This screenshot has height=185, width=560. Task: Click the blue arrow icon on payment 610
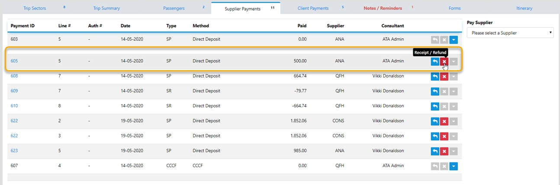coord(435,107)
